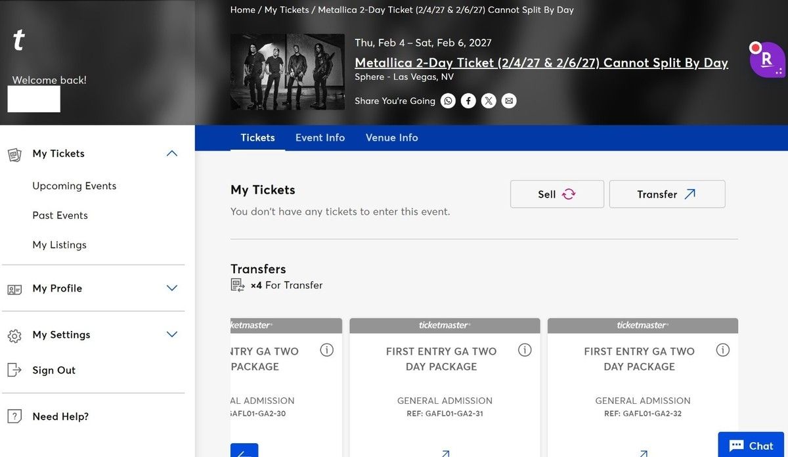The height and width of the screenshot is (457, 788).
Task: Switch to the Venue Info tab
Action: [391, 138]
